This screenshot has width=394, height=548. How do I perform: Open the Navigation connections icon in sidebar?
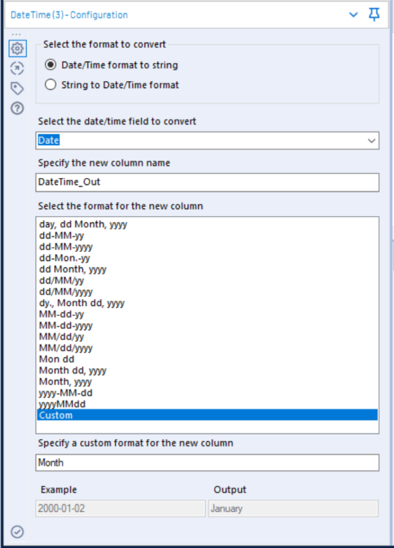[17, 68]
